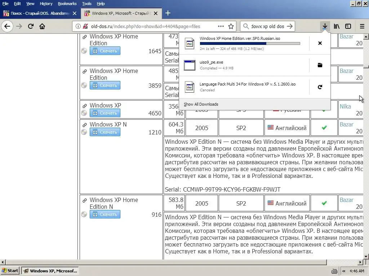Screen dimensions: 369x276
Task: Expand hidden tray icons chevron
Action: point(344,271)
